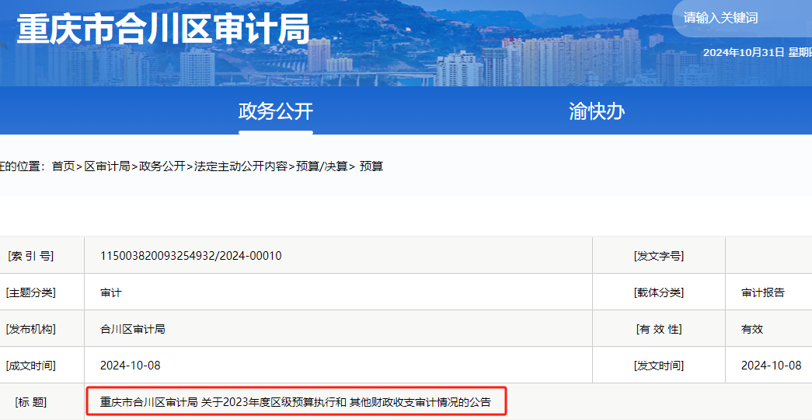Click the highlighted announcement title text
This screenshot has height=420, width=812.
(295, 402)
